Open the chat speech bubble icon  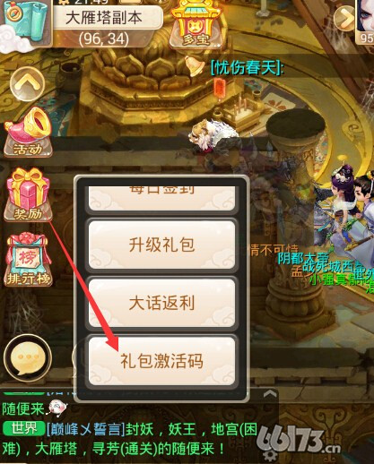pyautogui.click(x=28, y=358)
